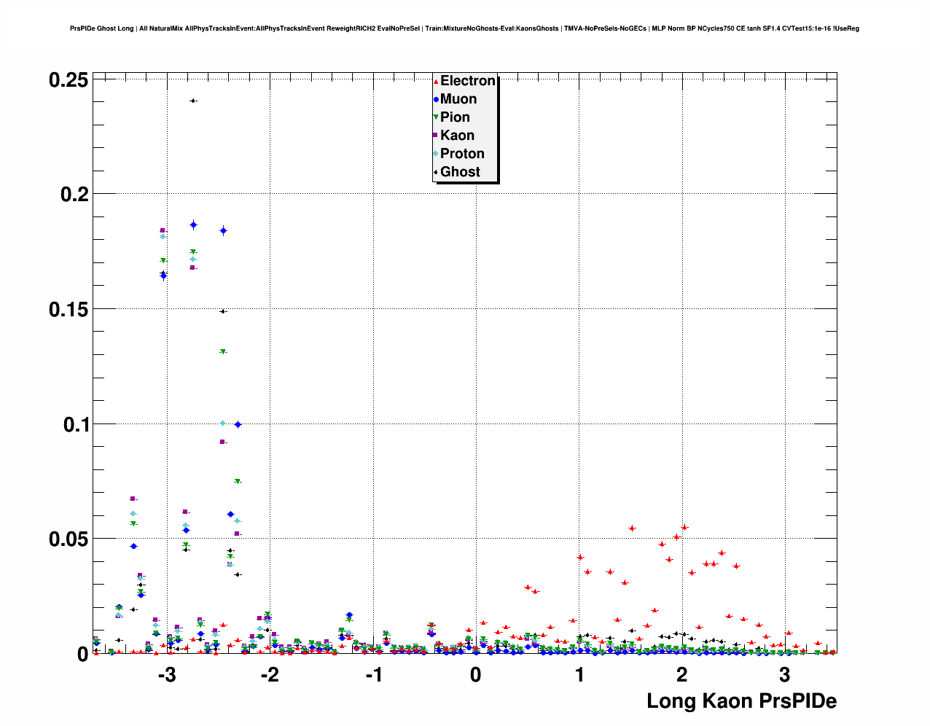
Task: Select the Muon legend label text
Action: (x=458, y=99)
